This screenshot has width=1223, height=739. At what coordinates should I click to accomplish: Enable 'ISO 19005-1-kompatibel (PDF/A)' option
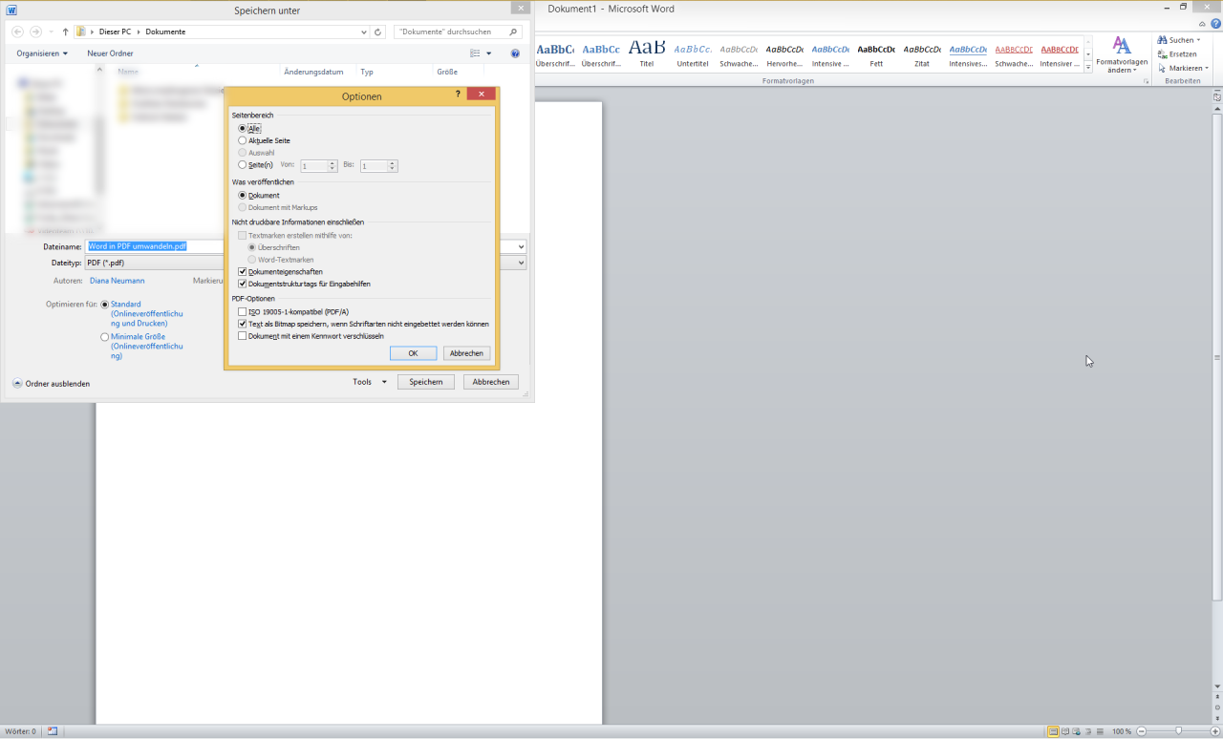pyautogui.click(x=243, y=312)
